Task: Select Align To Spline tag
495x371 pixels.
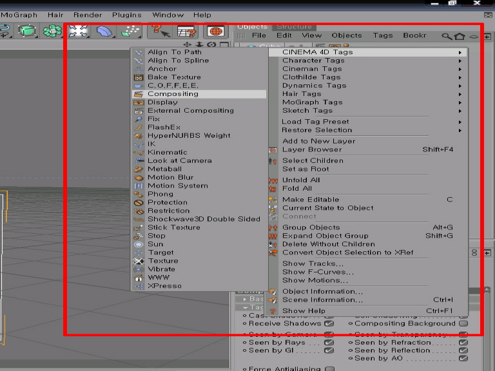Action: [199, 61]
